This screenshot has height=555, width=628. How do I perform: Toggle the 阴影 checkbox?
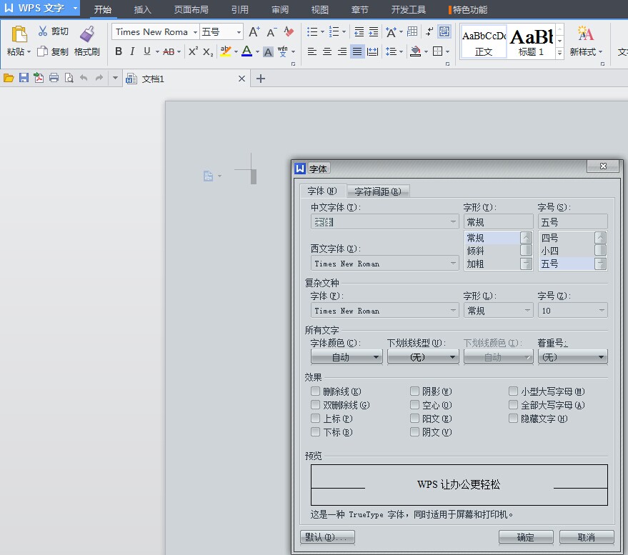[415, 391]
